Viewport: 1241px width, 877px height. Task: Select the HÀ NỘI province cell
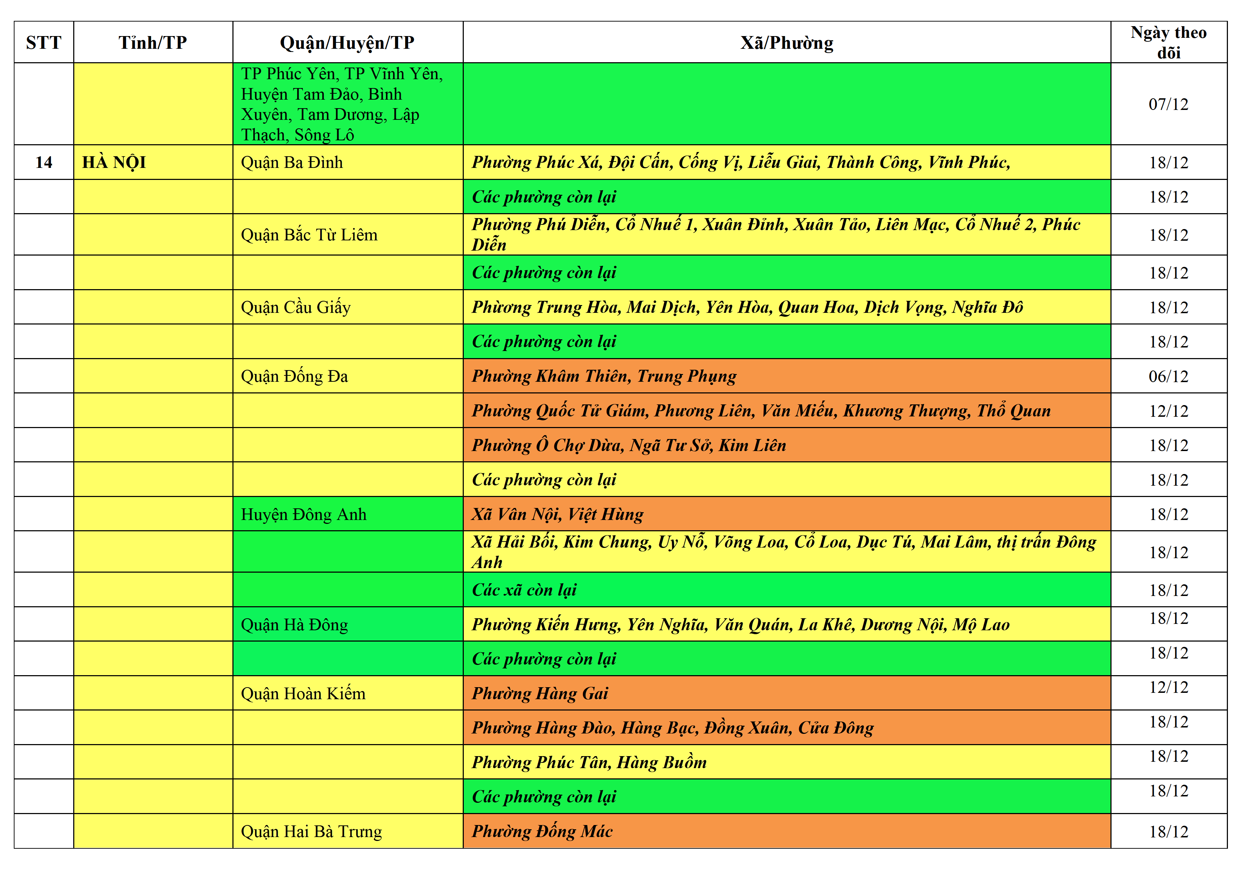tap(153, 162)
